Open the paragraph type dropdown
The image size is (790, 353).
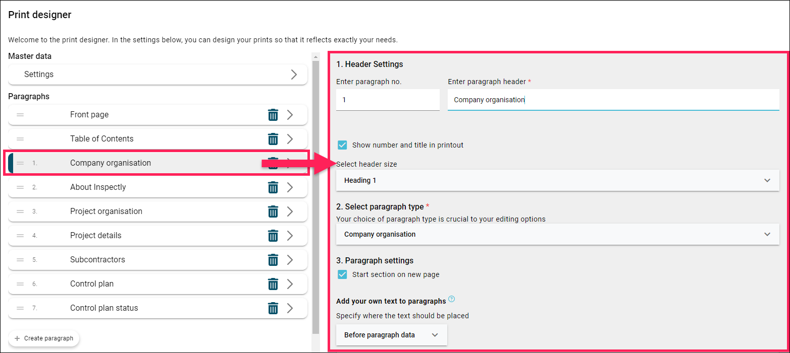(x=558, y=234)
